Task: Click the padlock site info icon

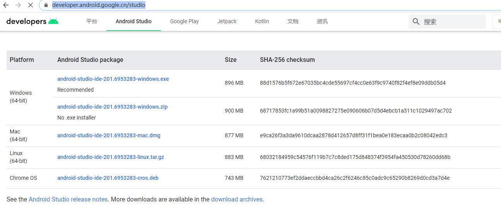Action: coord(46,5)
